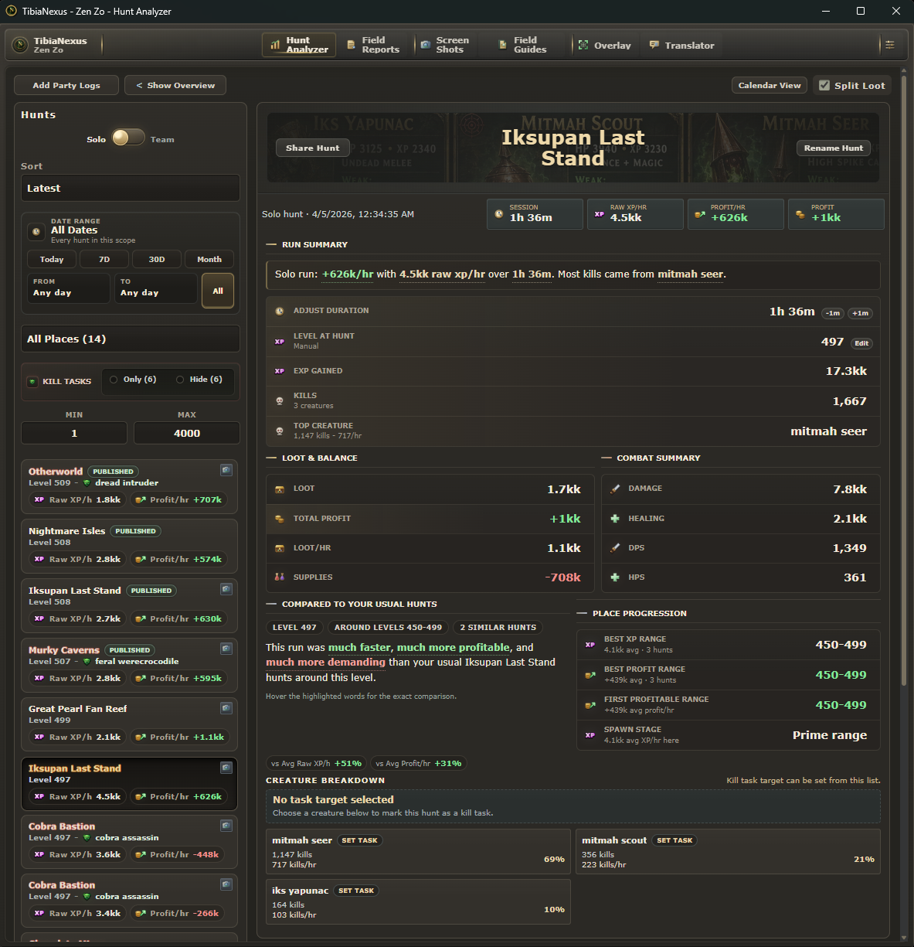Click the potion icon beside Supplies
914x947 pixels.
point(280,577)
